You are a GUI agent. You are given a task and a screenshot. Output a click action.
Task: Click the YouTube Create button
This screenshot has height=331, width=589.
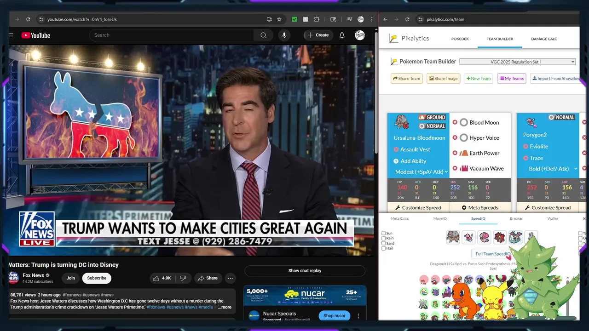[318, 35]
